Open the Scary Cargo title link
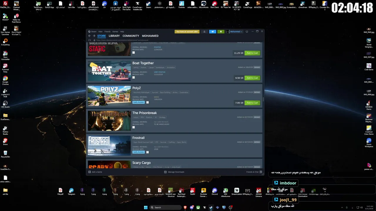Viewport: 376px width, 211px height. (x=142, y=163)
